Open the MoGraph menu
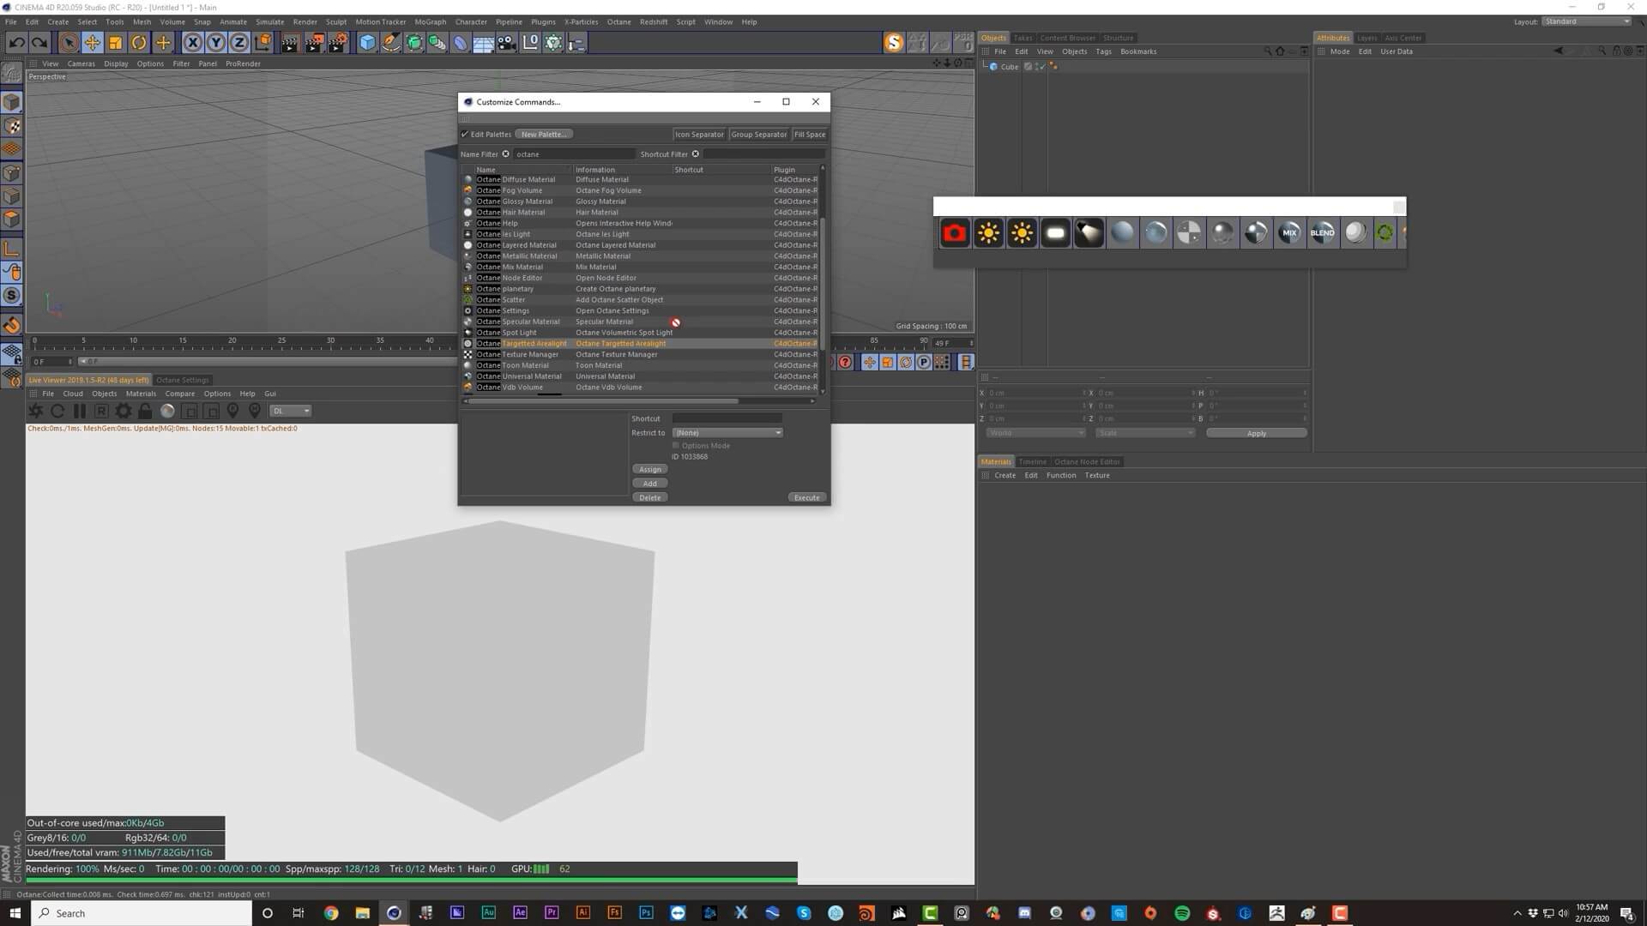 tap(430, 22)
